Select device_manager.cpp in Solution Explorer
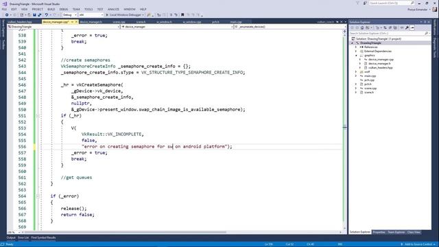 point(381,60)
